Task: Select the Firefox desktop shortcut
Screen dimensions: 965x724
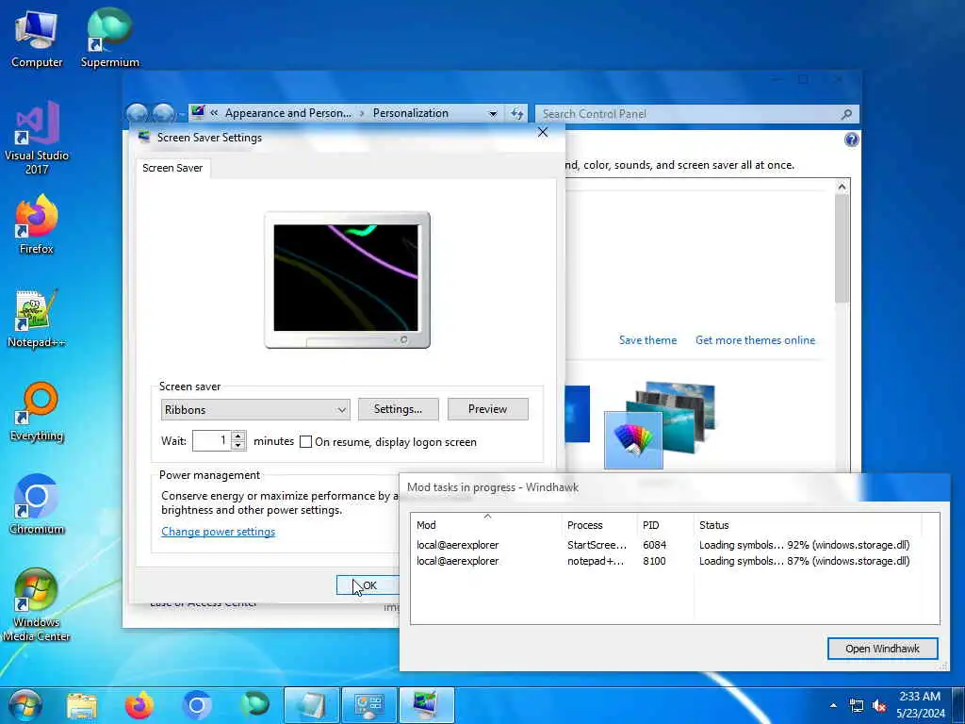Action: point(37,224)
